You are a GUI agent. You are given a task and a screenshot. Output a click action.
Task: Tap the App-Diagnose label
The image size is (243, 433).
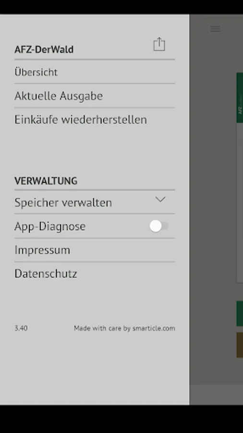pos(50,226)
